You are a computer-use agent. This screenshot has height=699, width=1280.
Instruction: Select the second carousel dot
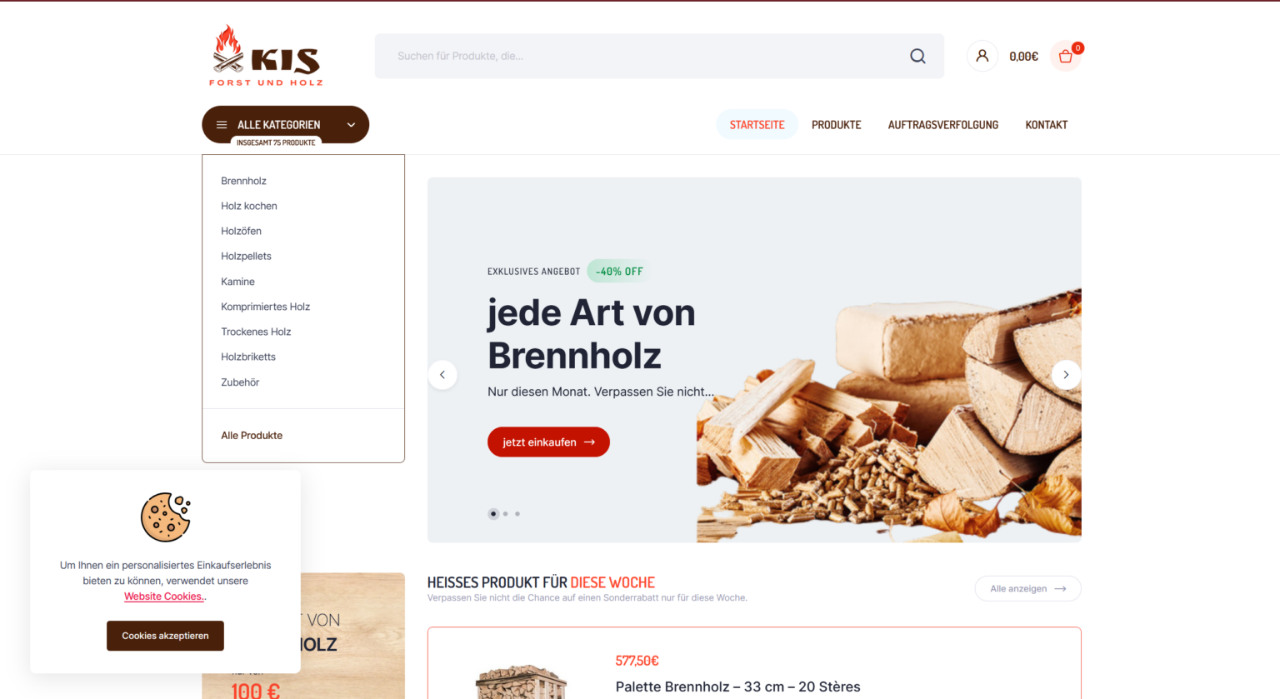[505, 514]
